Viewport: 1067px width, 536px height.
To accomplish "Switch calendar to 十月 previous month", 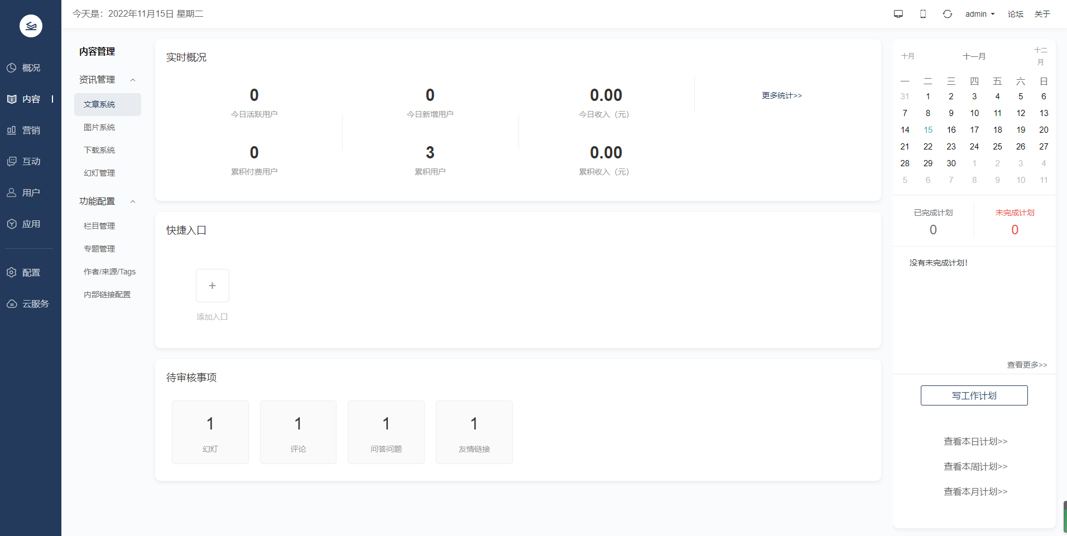I will pos(907,56).
